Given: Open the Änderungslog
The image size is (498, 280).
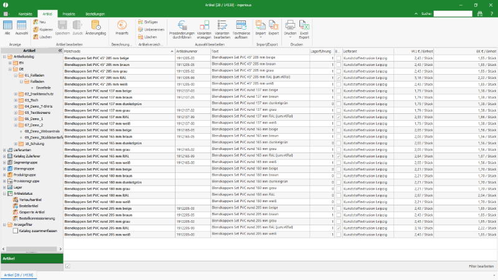Looking at the screenshot, I should [96, 27].
